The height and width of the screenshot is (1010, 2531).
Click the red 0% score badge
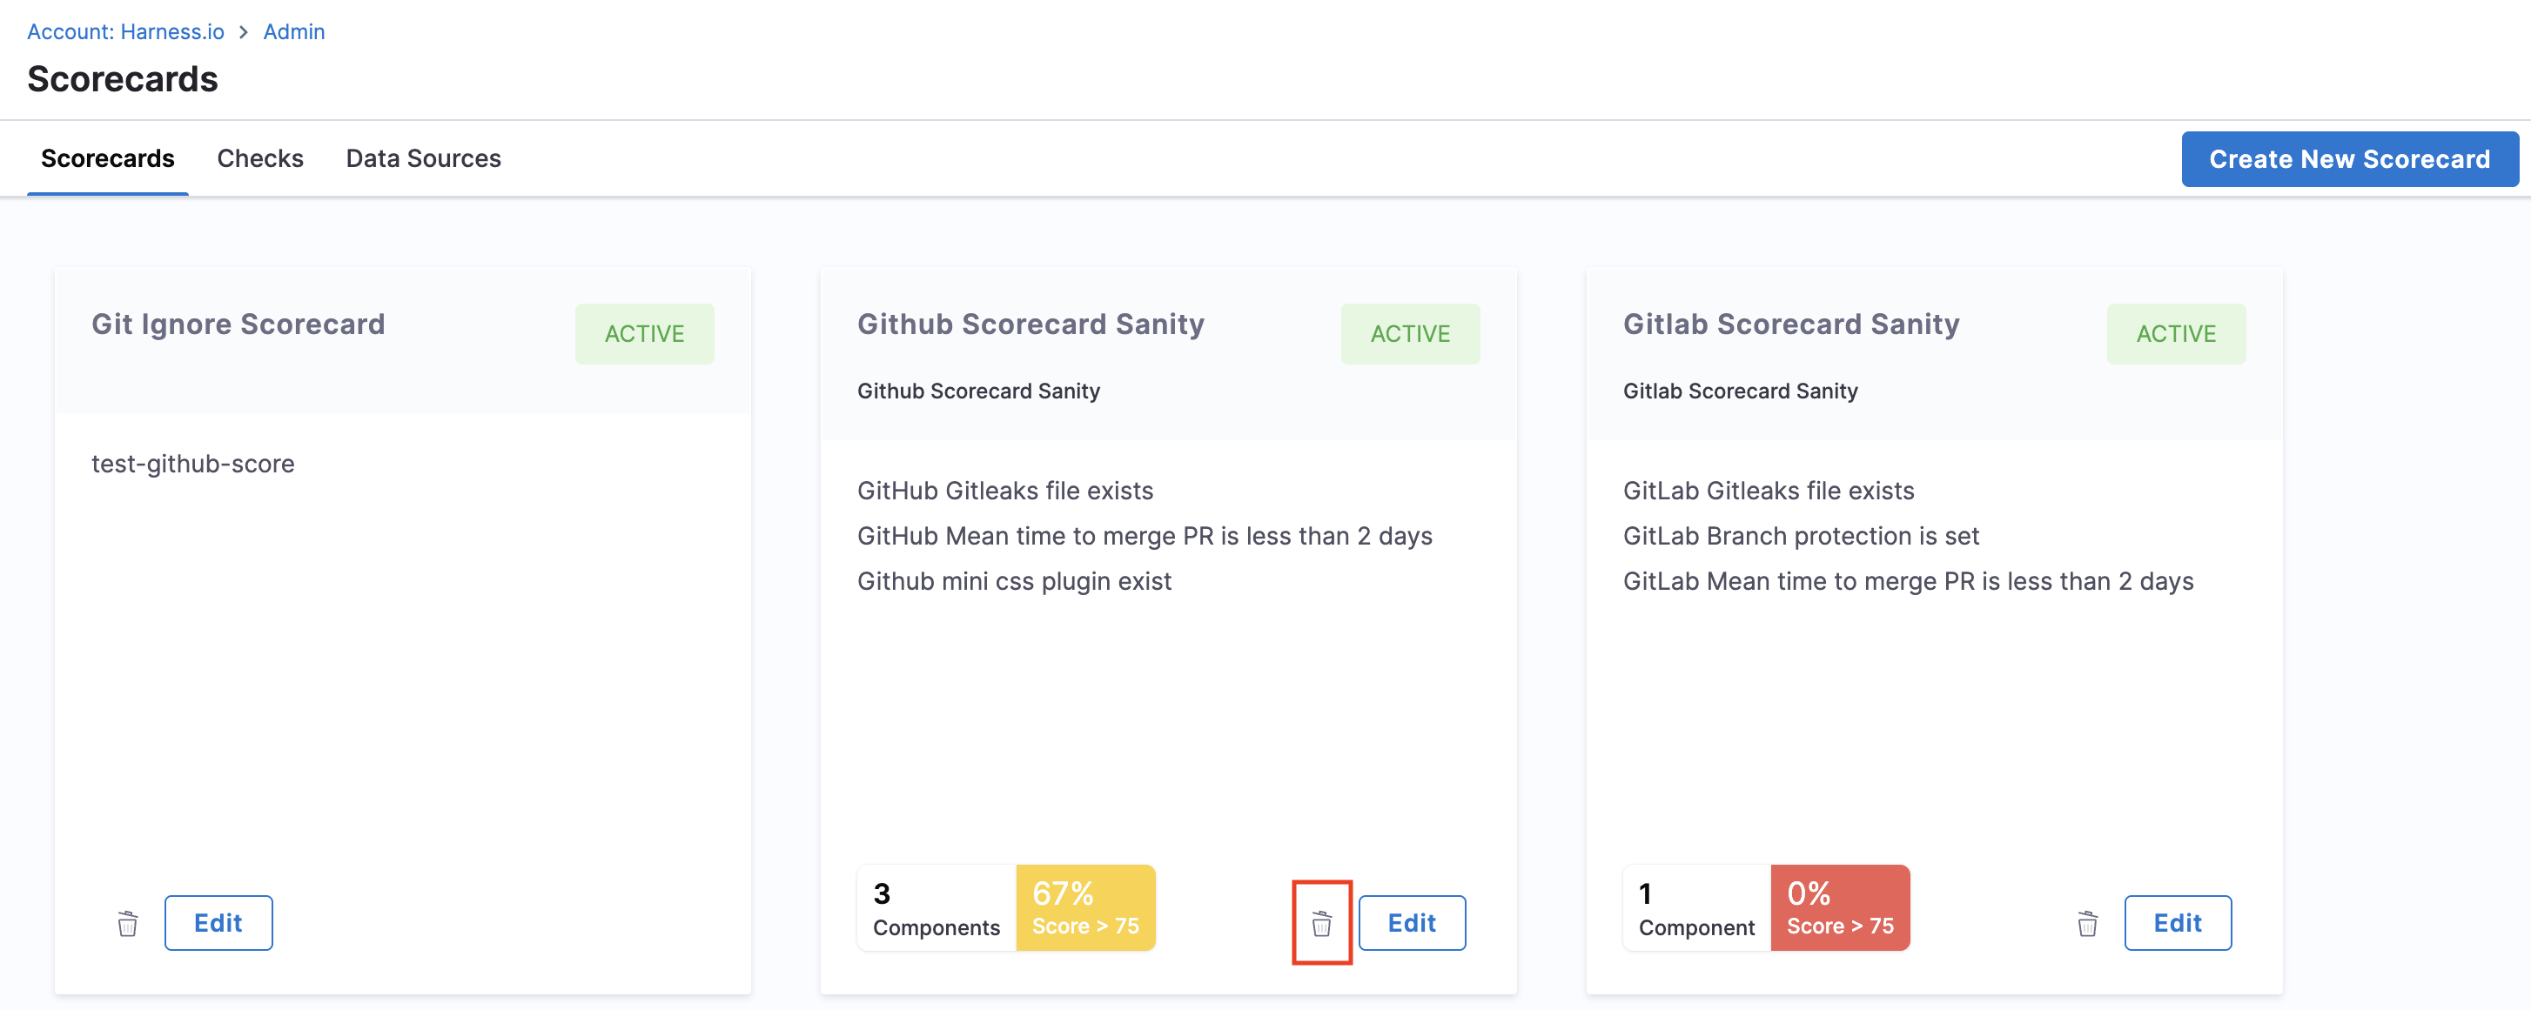(1839, 908)
